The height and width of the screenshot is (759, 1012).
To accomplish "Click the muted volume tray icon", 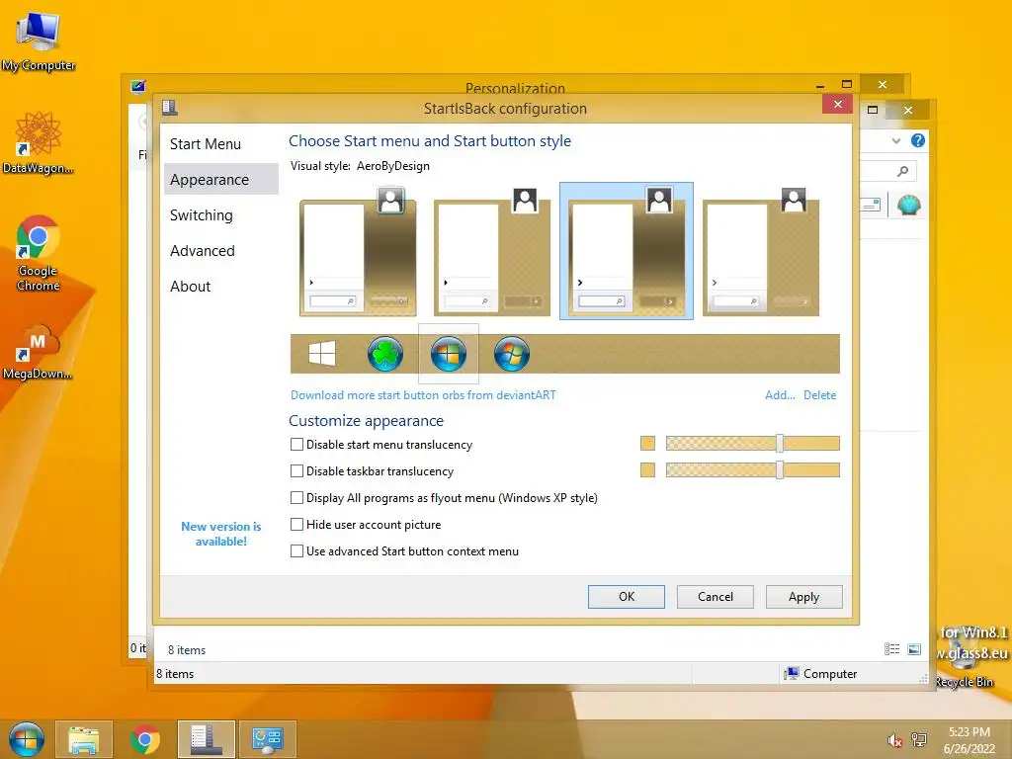I will 894,740.
